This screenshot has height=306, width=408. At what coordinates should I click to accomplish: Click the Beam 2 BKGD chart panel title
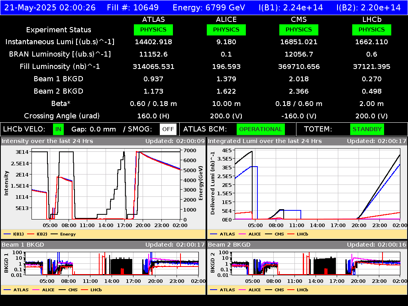[x=229, y=245]
